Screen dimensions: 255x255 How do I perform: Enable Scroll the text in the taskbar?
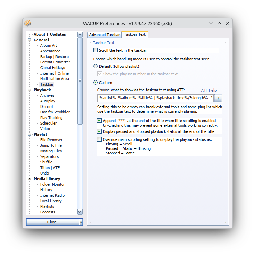(96, 50)
